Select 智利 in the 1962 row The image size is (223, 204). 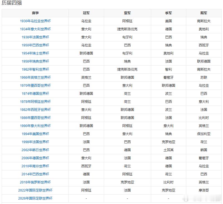click(168, 69)
